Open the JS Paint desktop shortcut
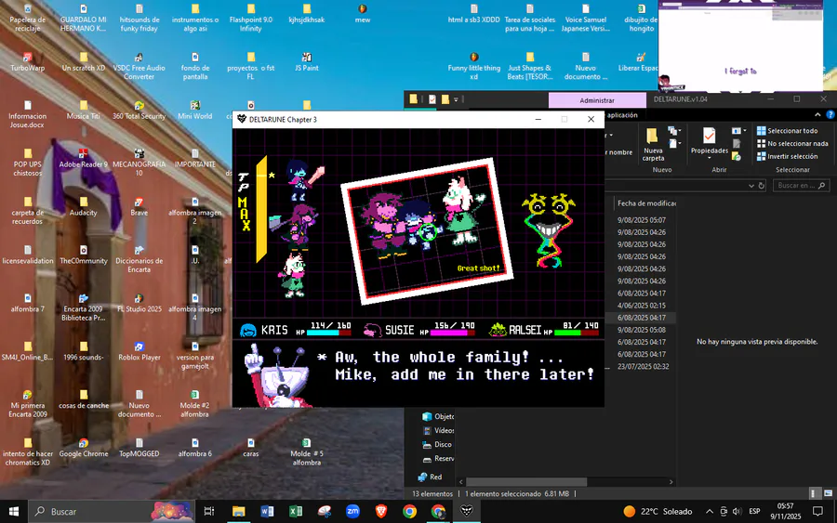837x523 pixels. tap(306, 62)
